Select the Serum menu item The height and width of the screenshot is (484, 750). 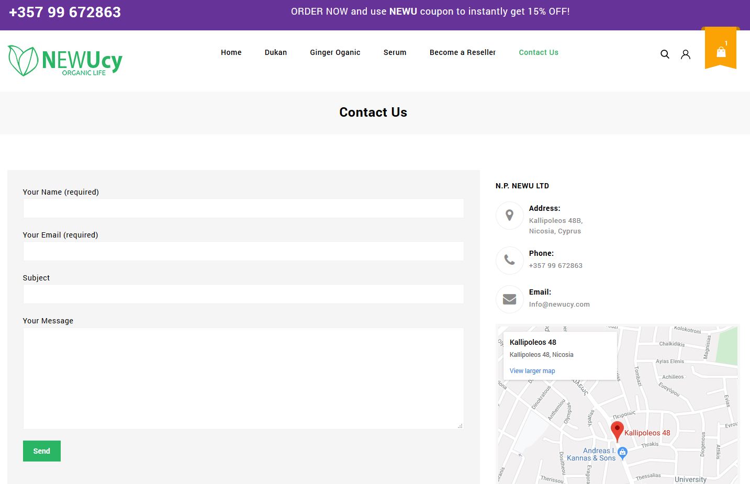(x=395, y=52)
